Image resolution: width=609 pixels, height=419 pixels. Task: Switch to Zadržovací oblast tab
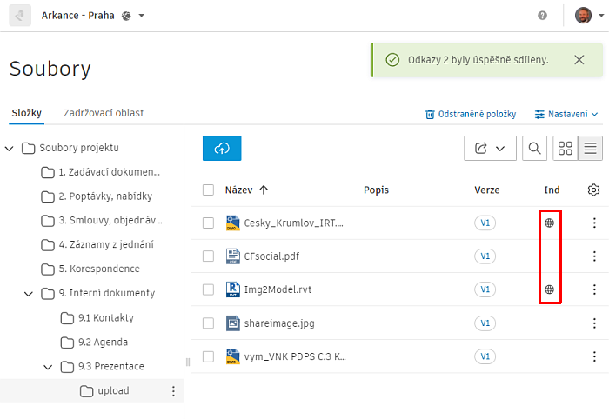click(x=104, y=113)
